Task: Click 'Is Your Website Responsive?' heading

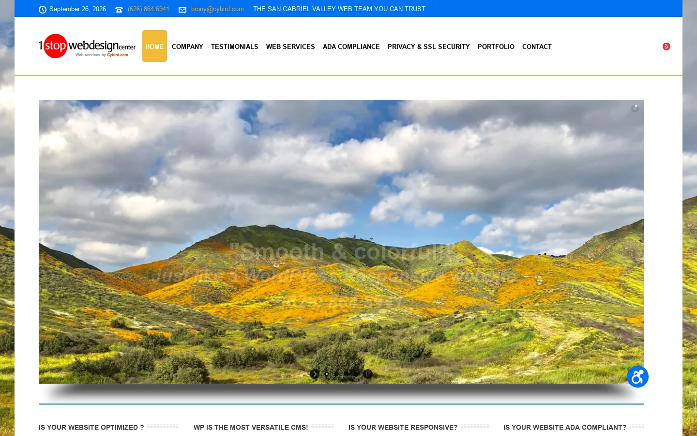Action: click(403, 427)
